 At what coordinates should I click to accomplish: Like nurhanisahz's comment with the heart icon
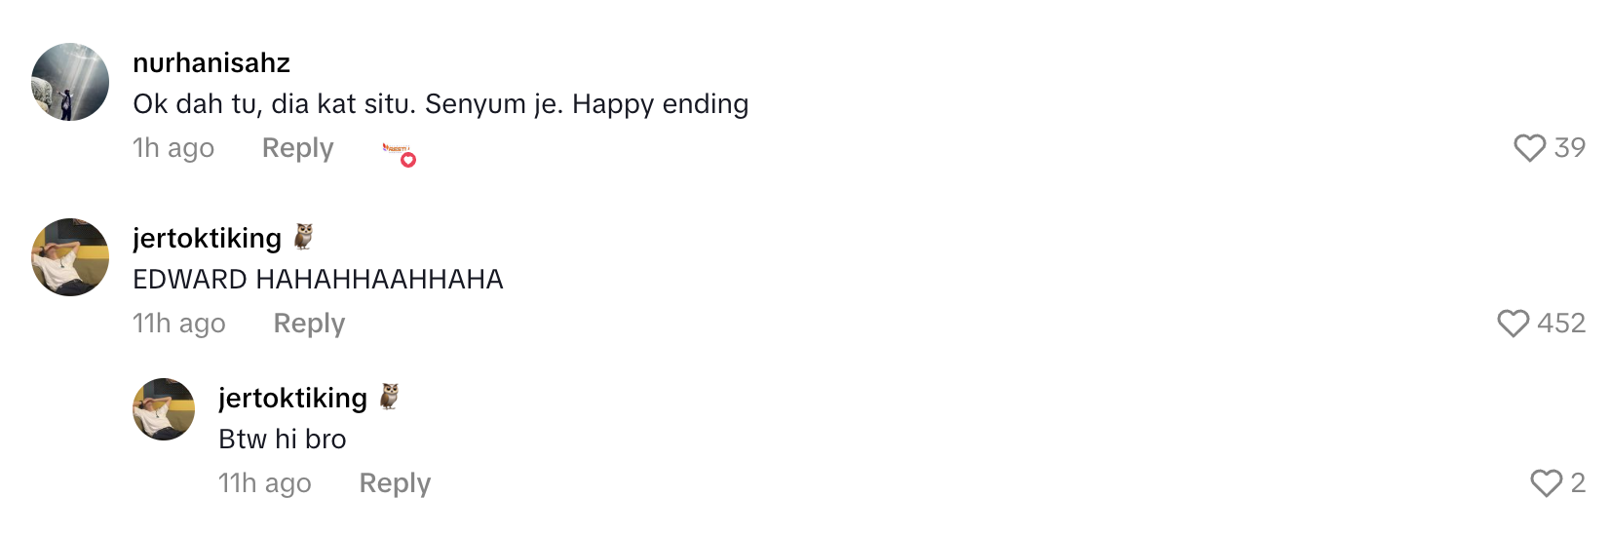(x=1529, y=148)
